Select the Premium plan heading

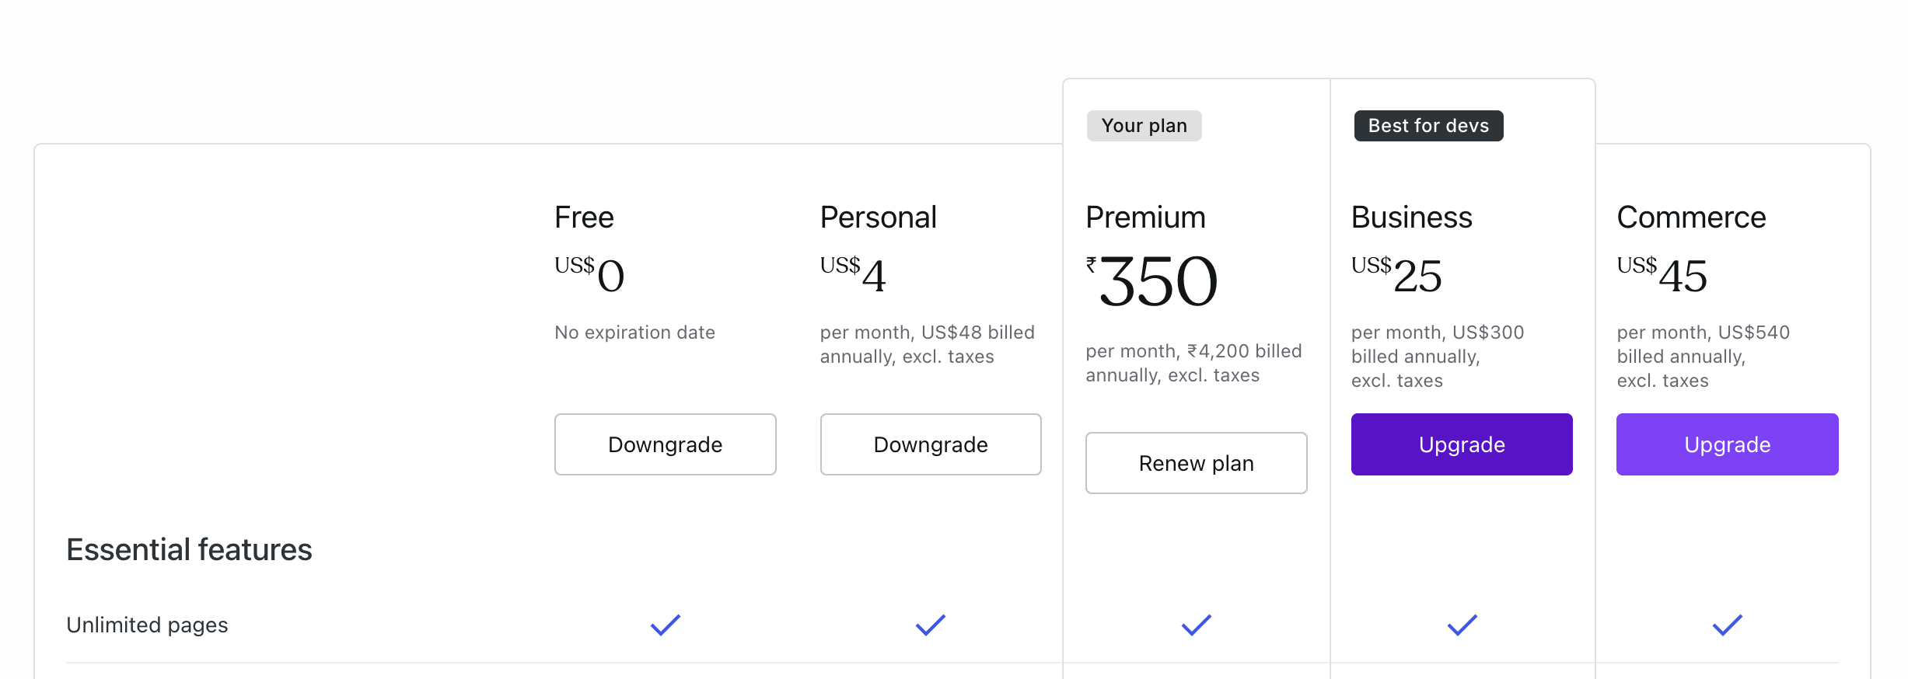(1146, 218)
